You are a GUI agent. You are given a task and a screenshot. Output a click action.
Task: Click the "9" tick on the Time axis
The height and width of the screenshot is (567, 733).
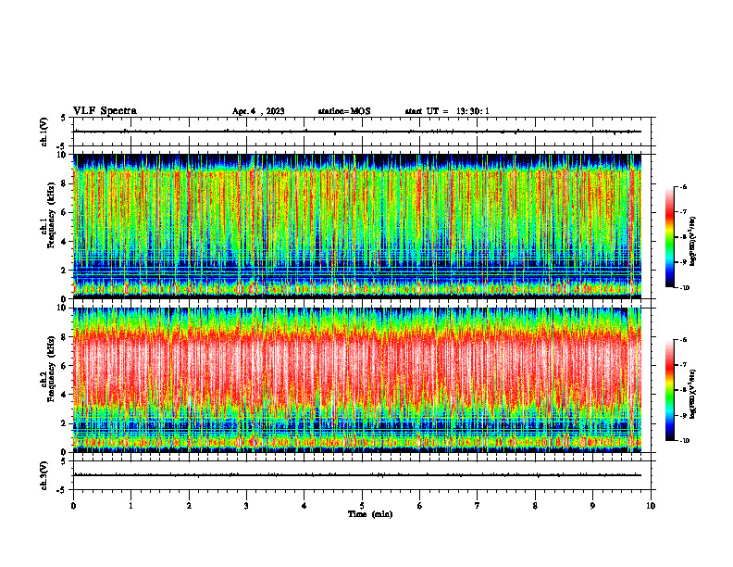[592, 506]
